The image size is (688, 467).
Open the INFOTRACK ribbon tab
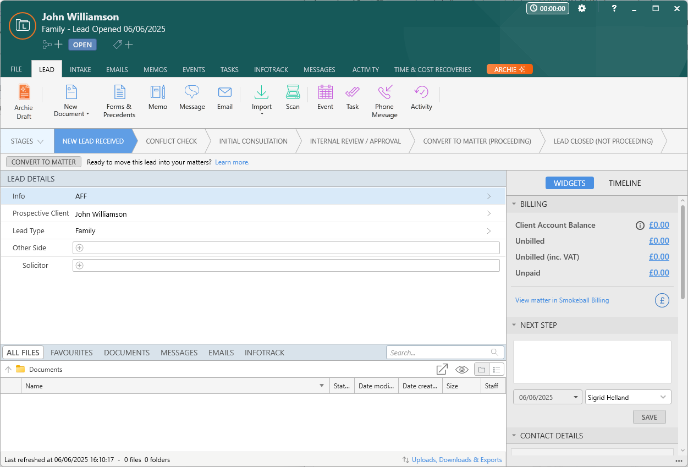coord(271,69)
